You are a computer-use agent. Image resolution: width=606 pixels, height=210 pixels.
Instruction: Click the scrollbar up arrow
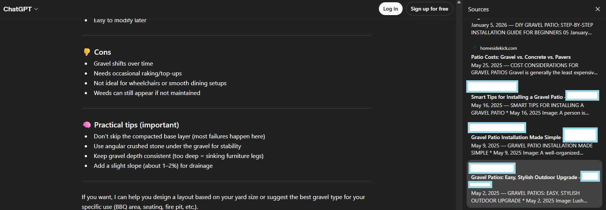[x=459, y=2]
